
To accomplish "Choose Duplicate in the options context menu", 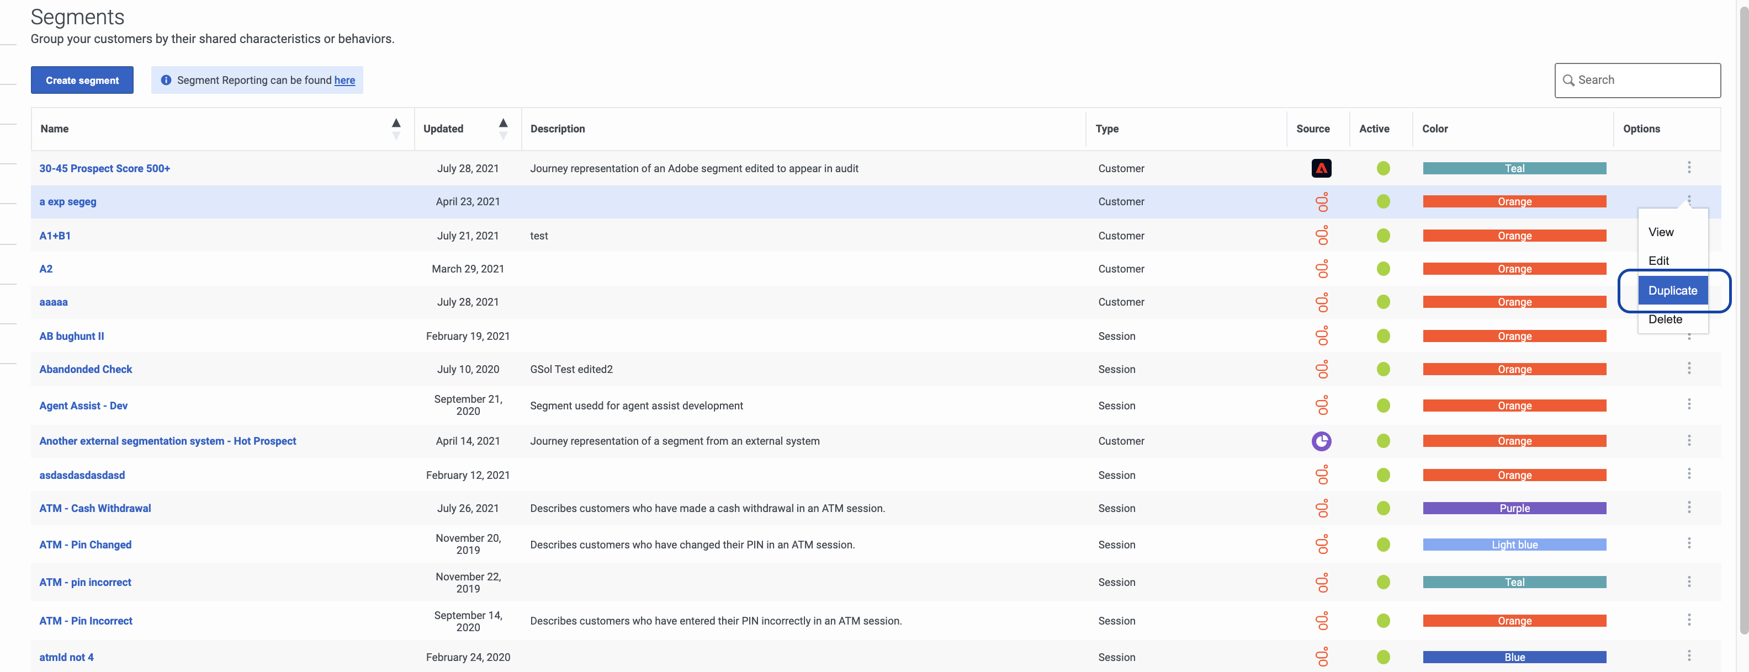I will (x=1672, y=291).
